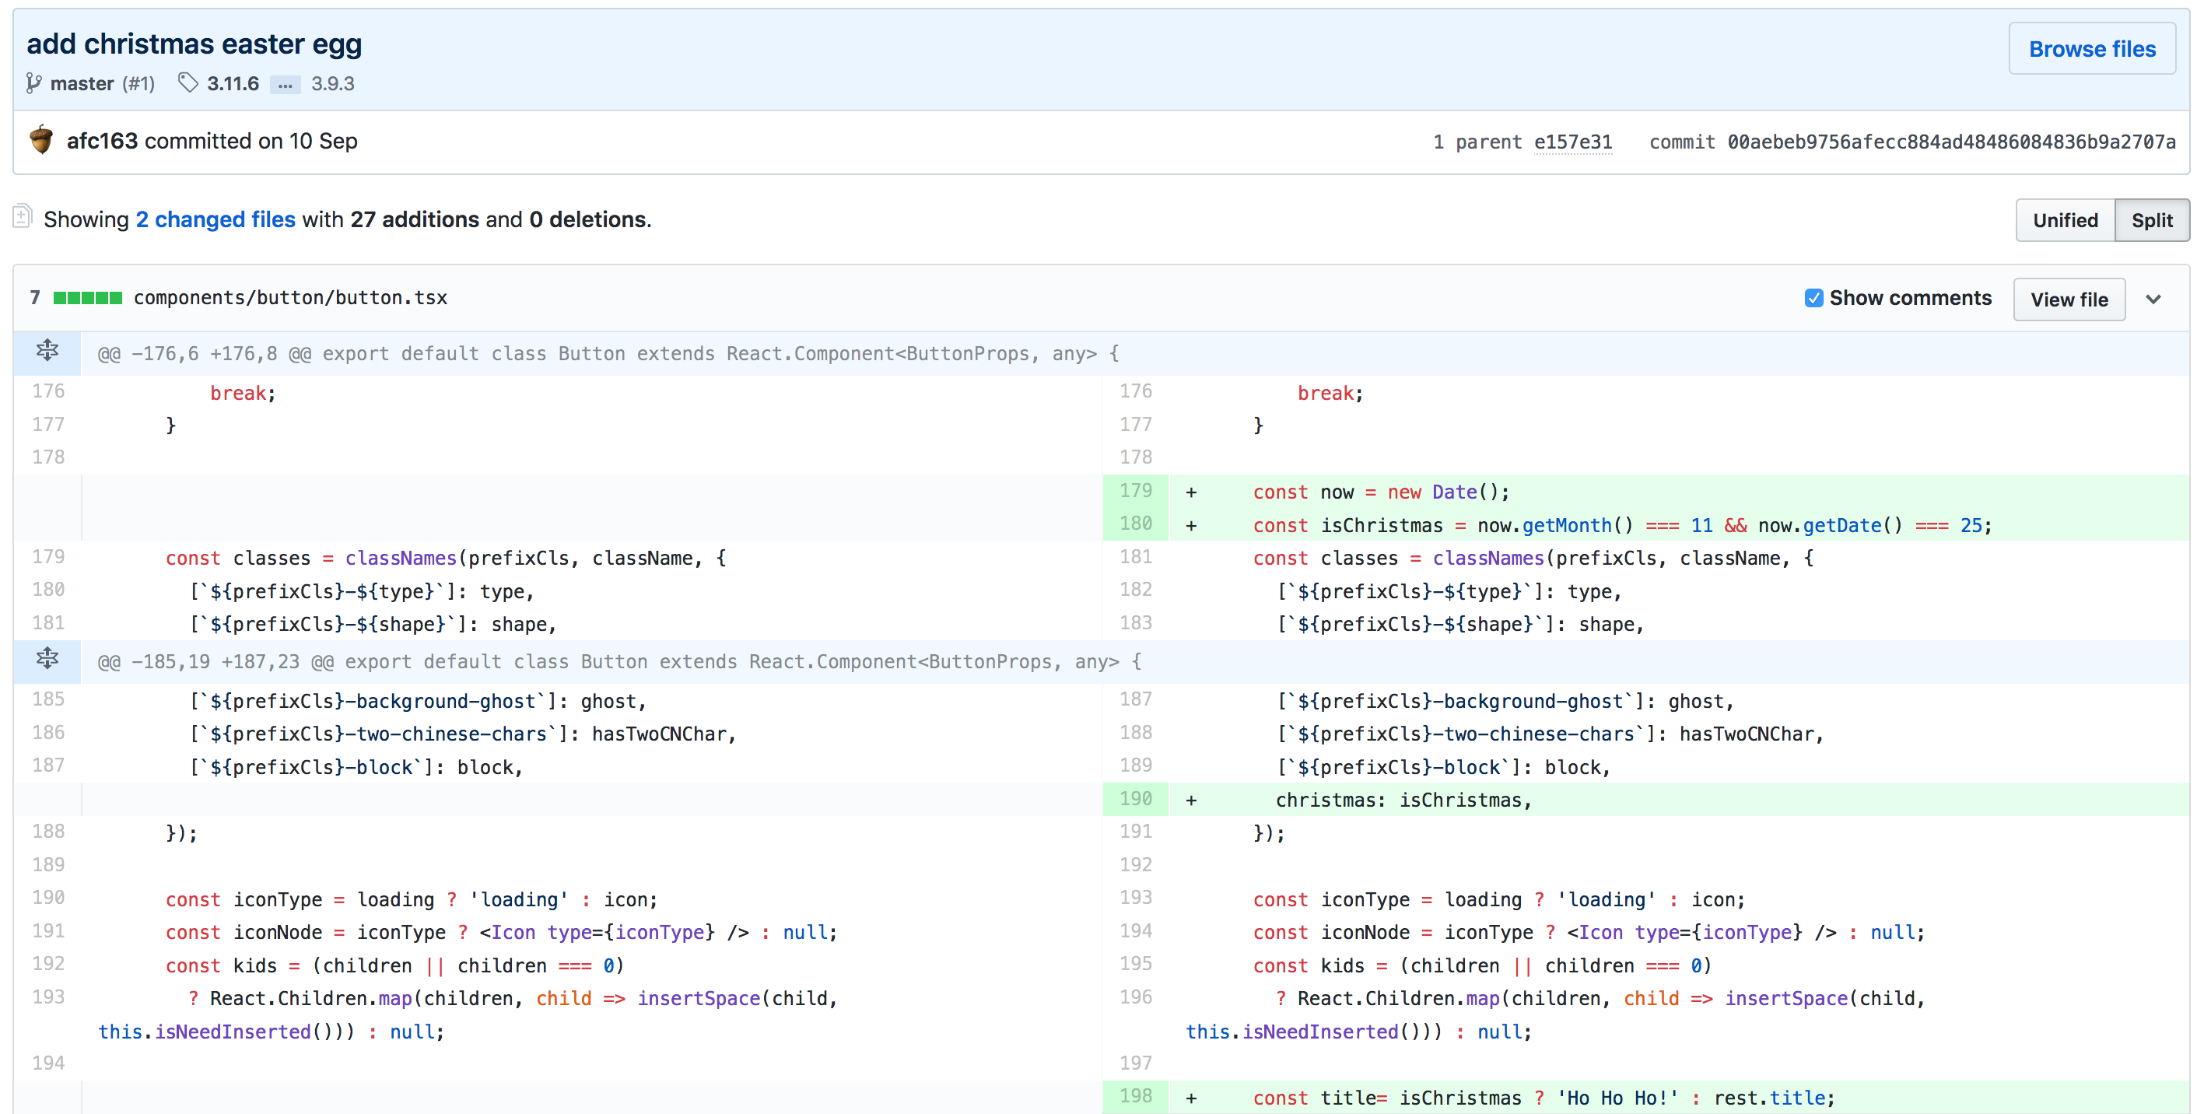The height and width of the screenshot is (1114, 2197).
Task: Click 'const now = new Date();' added line
Action: click(x=1381, y=492)
